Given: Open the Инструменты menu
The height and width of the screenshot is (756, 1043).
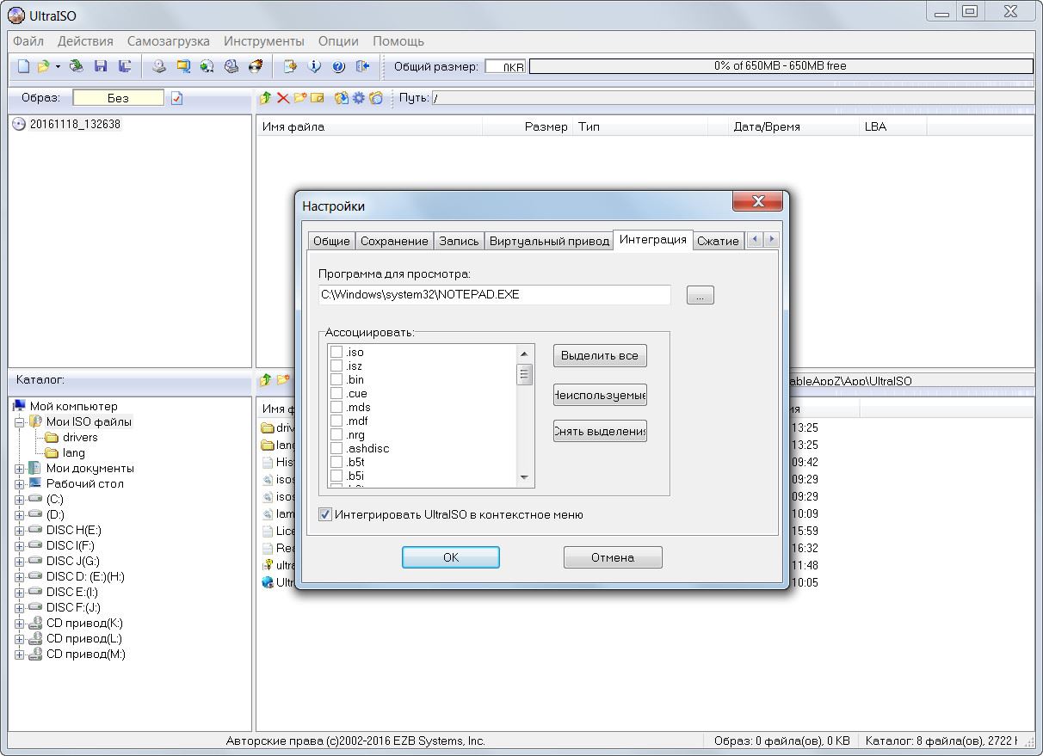Looking at the screenshot, I should click(x=263, y=41).
